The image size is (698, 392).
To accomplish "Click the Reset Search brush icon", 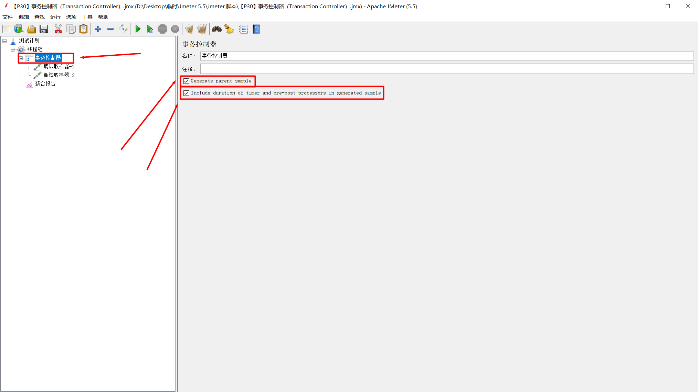I will pyautogui.click(x=229, y=29).
